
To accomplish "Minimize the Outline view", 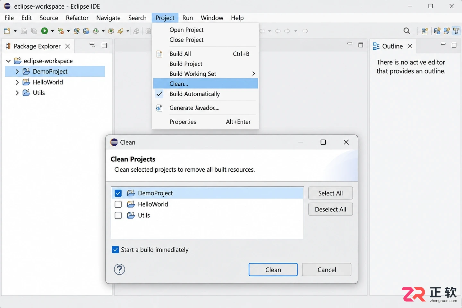I will tap(443, 44).
